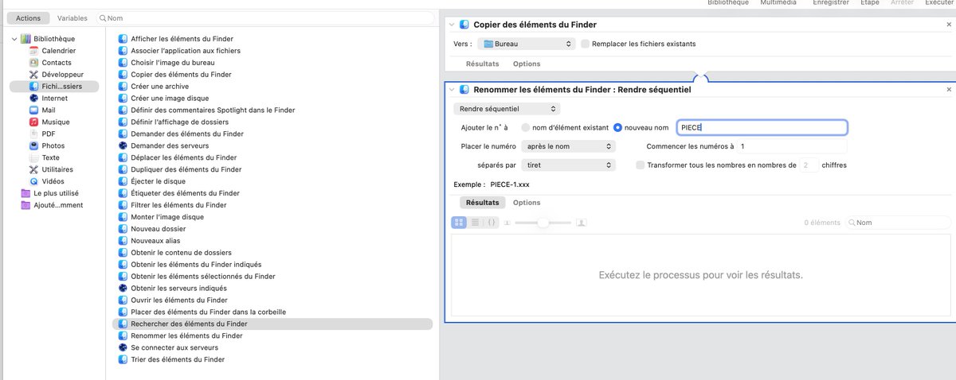Open Options tab of Renommer action
956x380 pixels.
click(527, 203)
